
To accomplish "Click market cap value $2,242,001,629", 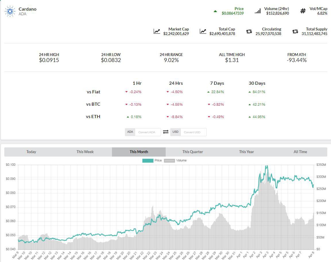I will point(176,34).
